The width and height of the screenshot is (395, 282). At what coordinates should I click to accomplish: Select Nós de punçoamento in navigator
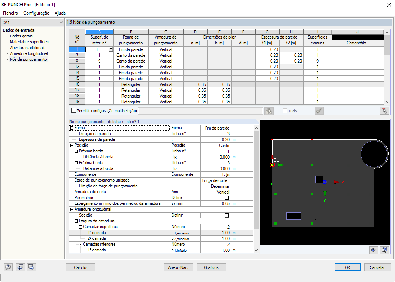tap(28, 59)
